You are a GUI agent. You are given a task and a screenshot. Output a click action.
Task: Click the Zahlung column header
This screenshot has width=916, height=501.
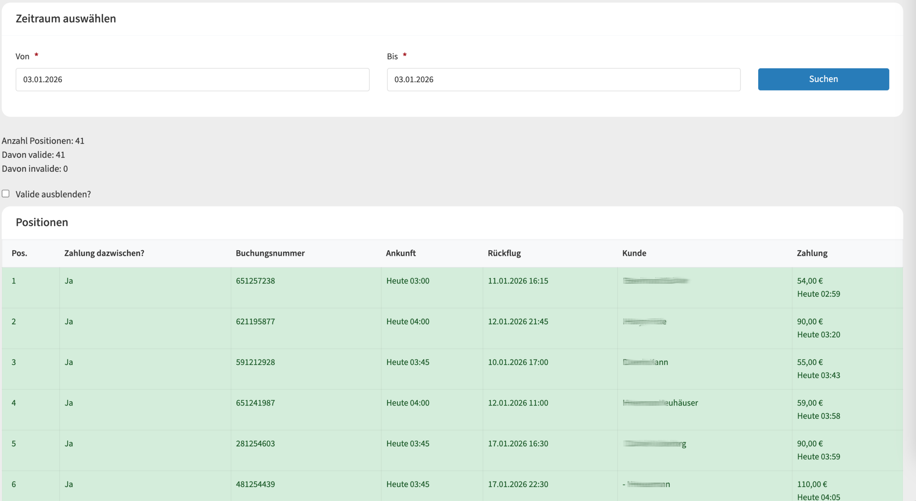[x=812, y=253]
